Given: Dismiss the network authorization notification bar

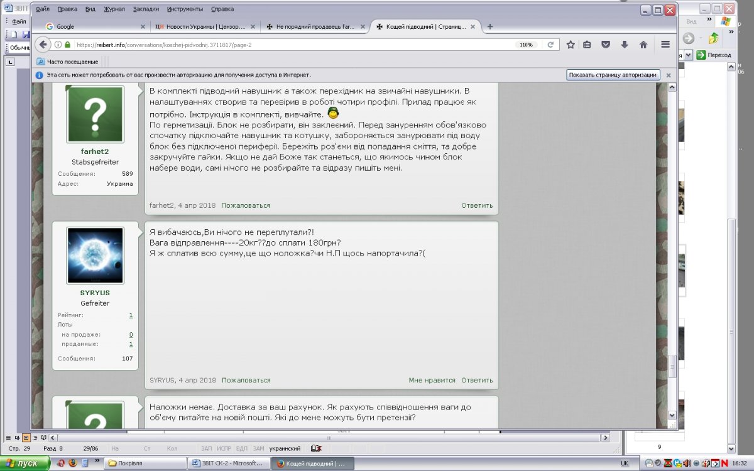Looking at the screenshot, I should pos(669,75).
